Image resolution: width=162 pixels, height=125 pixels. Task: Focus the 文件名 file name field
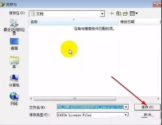90,107
